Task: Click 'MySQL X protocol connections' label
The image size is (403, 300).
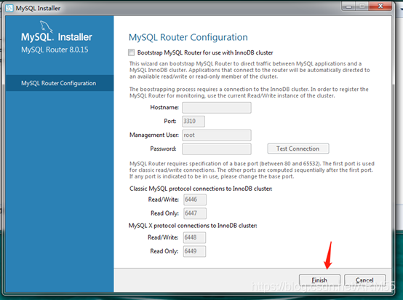Action: pyautogui.click(x=193, y=226)
